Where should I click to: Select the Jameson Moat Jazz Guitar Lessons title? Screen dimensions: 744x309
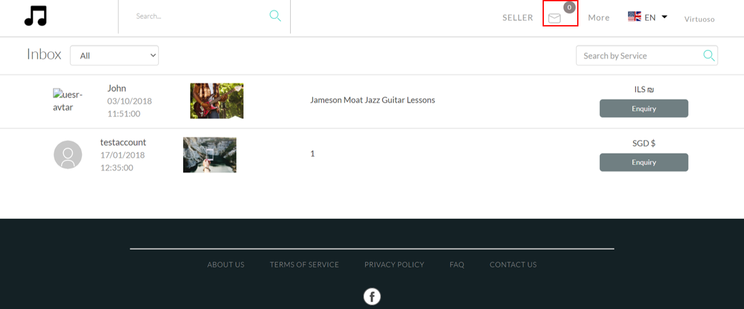coord(373,100)
